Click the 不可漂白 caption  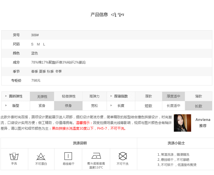click(41, 164)
